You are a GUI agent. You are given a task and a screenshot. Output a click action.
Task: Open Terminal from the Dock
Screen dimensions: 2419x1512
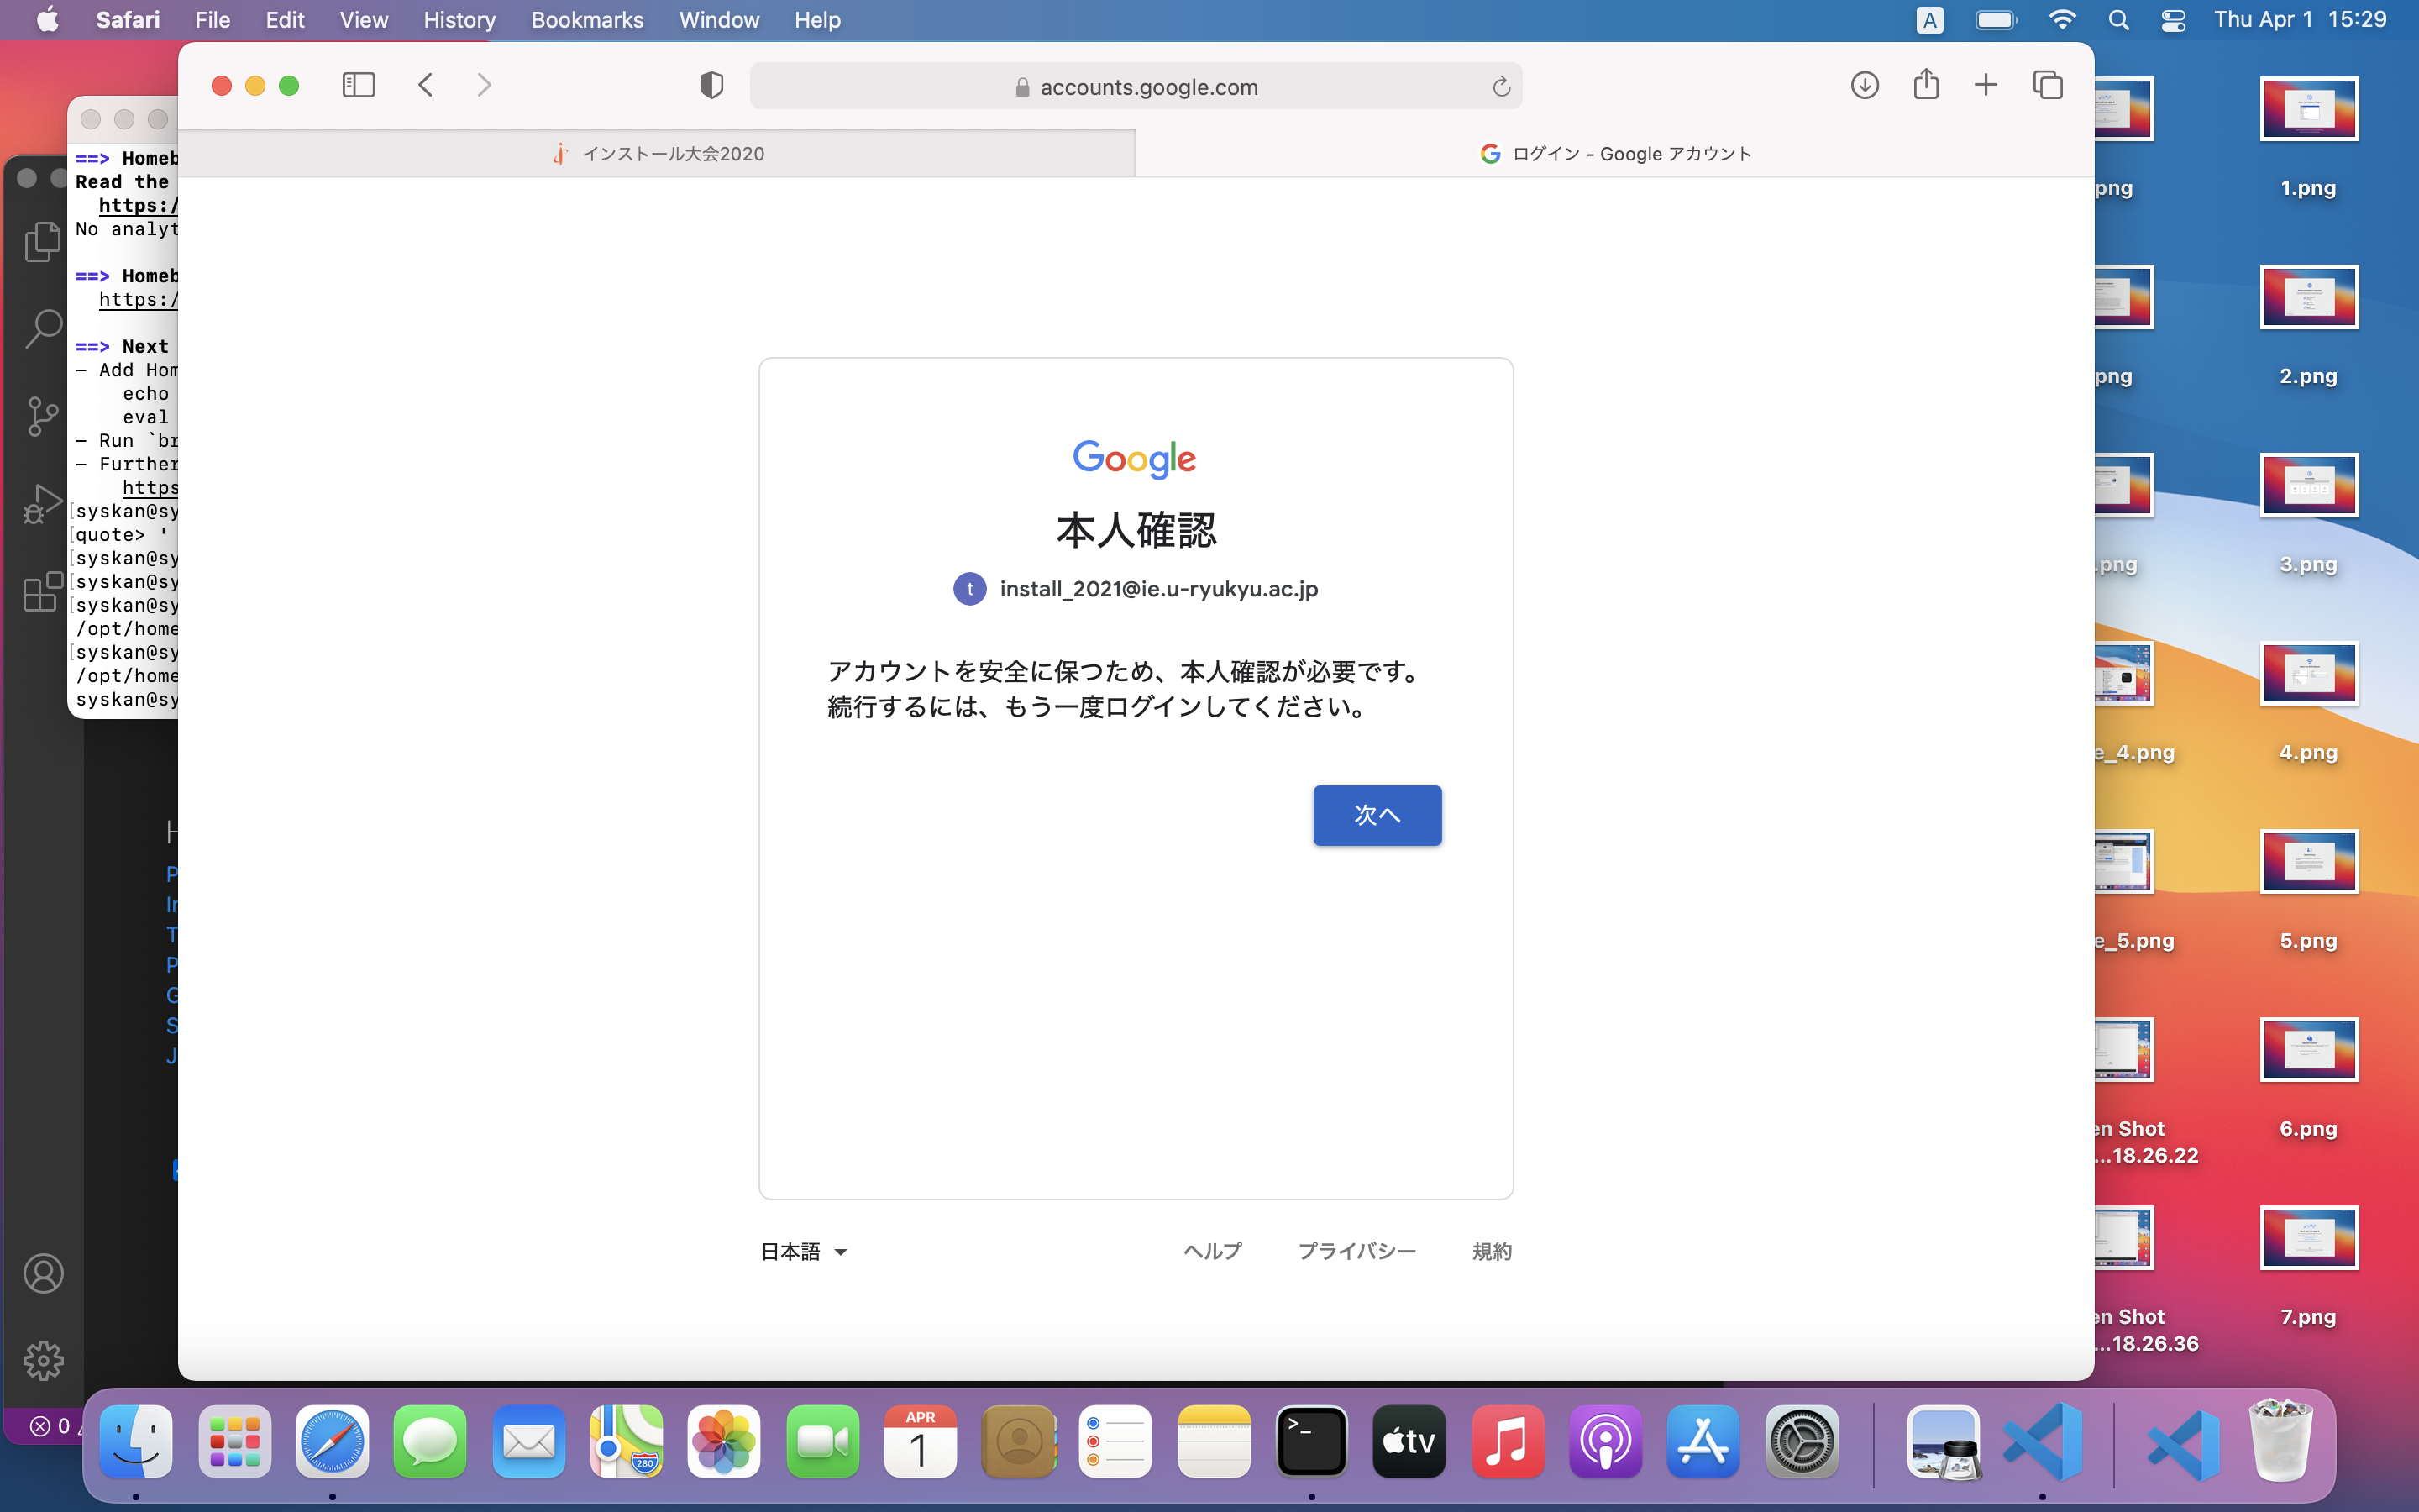1310,1441
